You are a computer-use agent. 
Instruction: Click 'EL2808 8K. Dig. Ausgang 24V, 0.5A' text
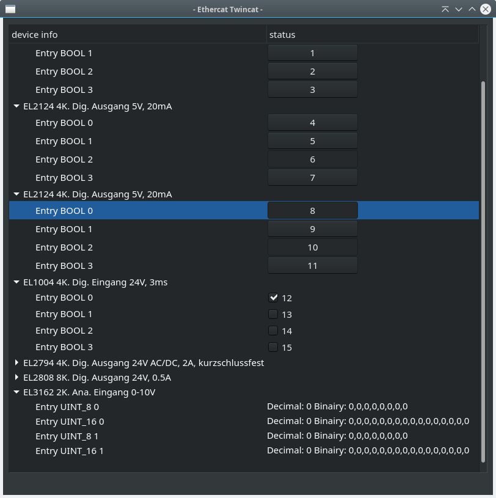[x=97, y=377]
